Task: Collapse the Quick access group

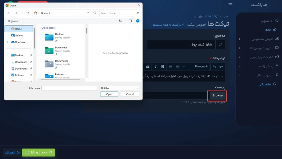Action: click(x=40, y=28)
